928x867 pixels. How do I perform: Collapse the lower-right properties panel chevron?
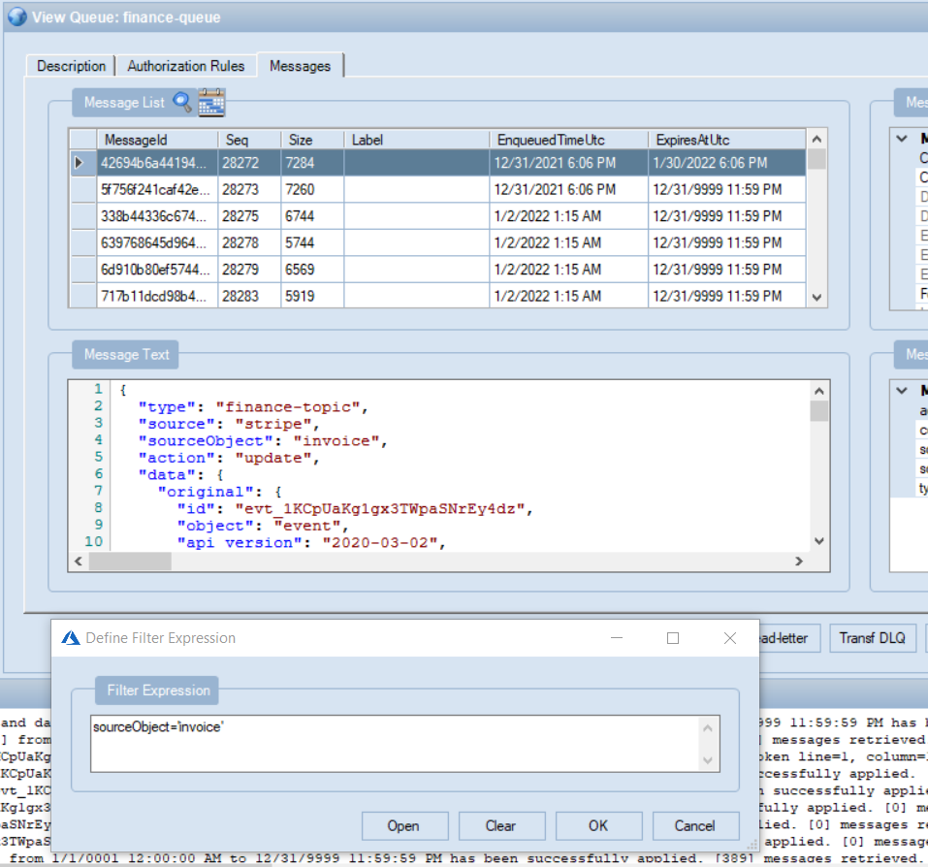point(902,391)
